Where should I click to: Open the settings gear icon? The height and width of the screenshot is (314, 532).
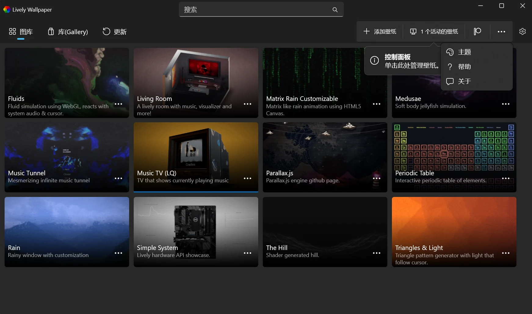point(522,31)
